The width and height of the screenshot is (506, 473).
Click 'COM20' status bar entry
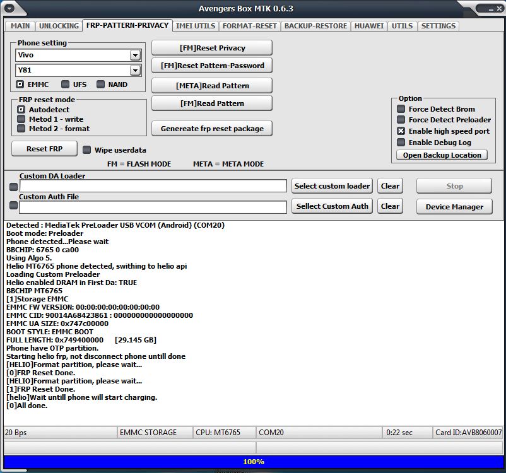point(319,433)
